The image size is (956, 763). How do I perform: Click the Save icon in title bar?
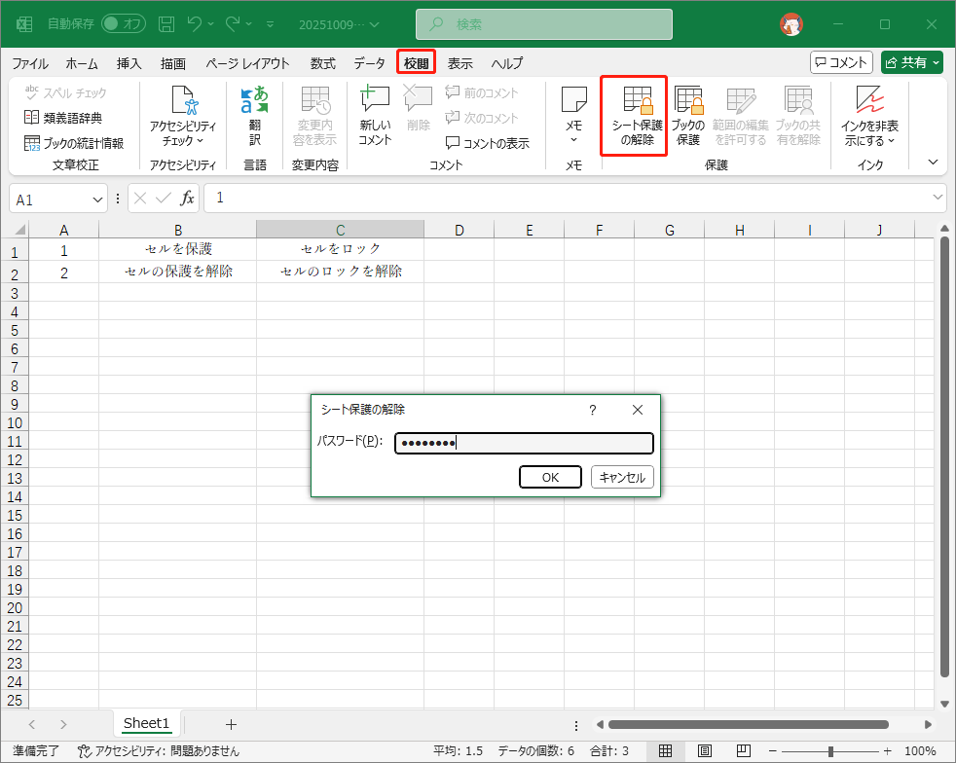tap(166, 23)
